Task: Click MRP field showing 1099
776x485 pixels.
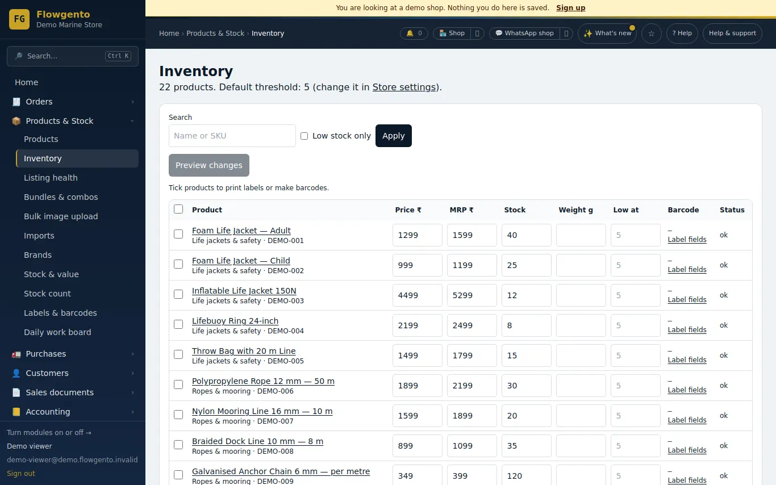Action: (x=472, y=446)
